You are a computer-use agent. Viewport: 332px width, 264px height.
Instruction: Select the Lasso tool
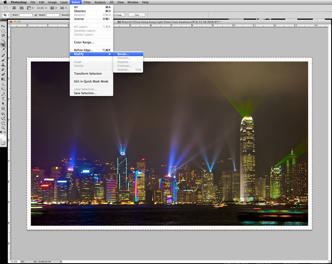pos(3,36)
